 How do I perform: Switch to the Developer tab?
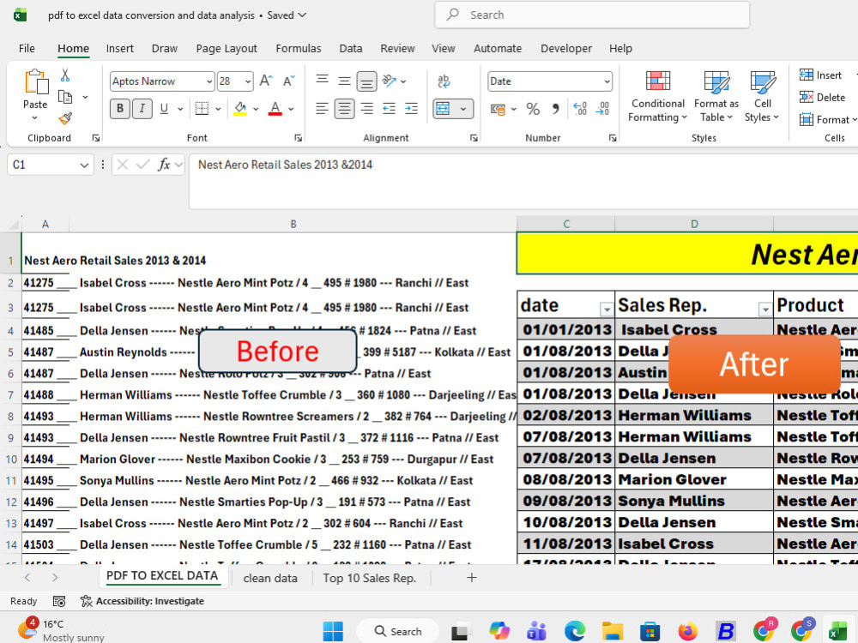pyautogui.click(x=566, y=48)
